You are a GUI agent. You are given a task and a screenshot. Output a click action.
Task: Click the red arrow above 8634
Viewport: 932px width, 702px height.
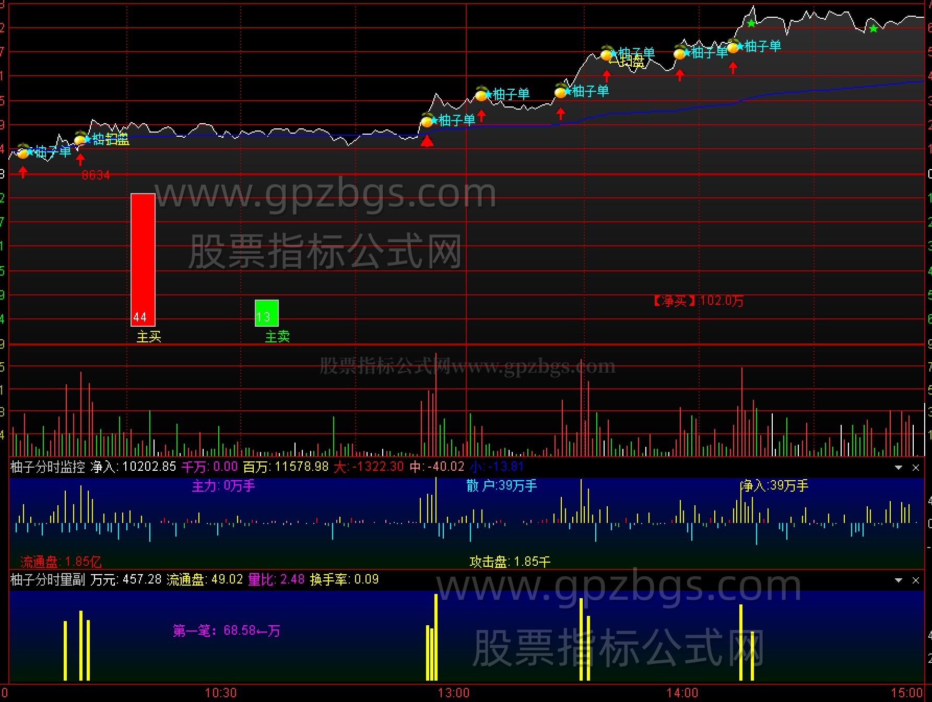tap(80, 159)
